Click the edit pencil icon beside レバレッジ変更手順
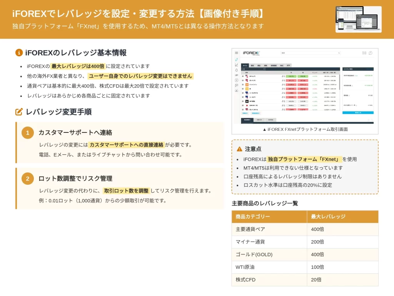The width and height of the screenshot is (394, 296). [x=19, y=112]
